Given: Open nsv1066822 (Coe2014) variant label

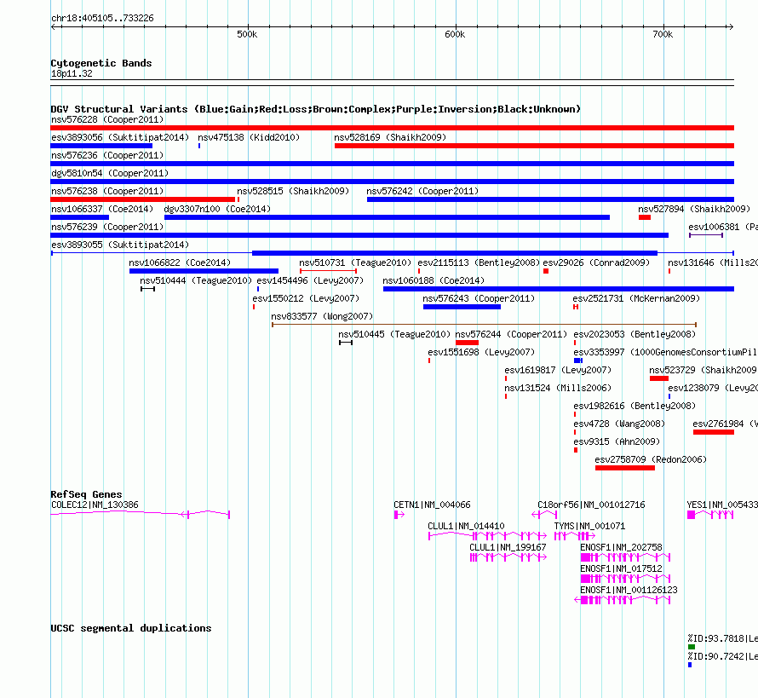Looking at the screenshot, I should [x=180, y=262].
